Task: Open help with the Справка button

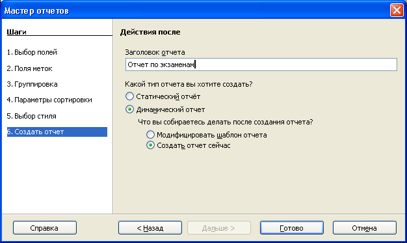Action: coord(45,228)
